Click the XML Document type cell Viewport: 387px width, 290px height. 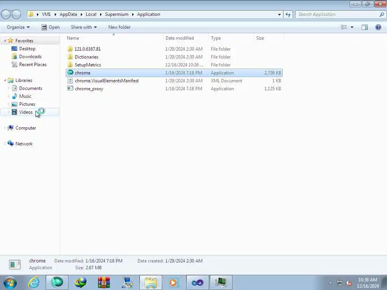(x=226, y=81)
